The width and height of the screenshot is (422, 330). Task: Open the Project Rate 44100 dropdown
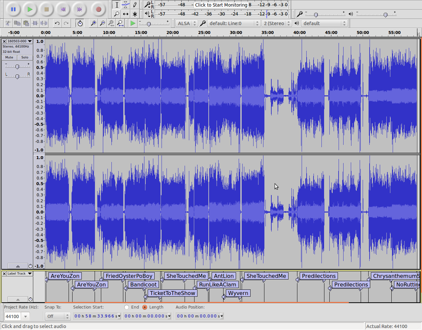click(x=25, y=316)
